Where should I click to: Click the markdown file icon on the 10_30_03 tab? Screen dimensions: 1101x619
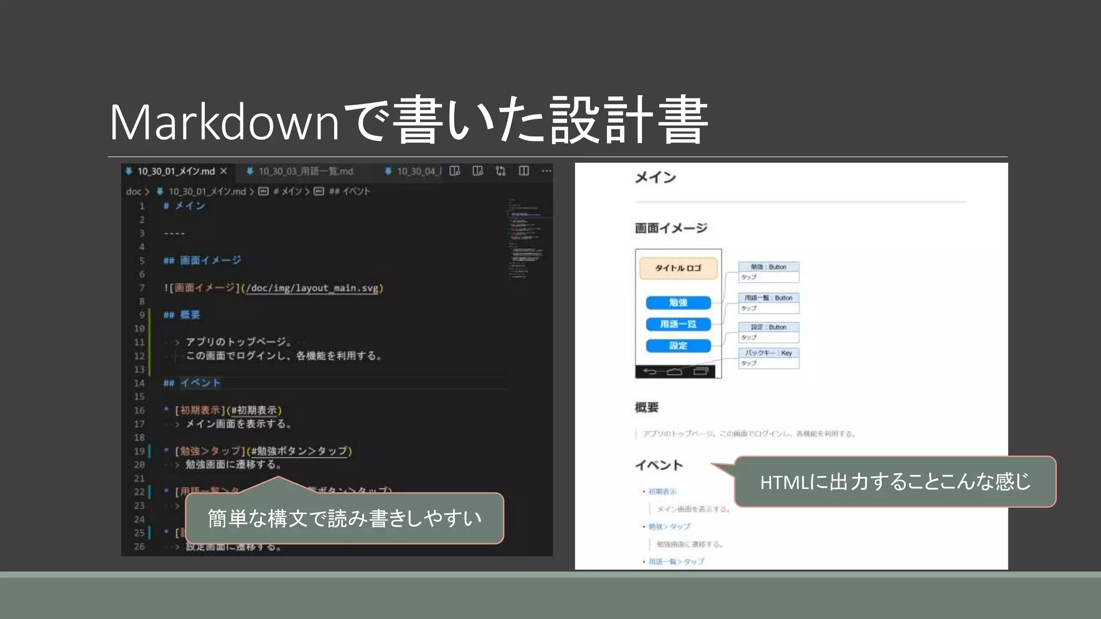pyautogui.click(x=250, y=171)
